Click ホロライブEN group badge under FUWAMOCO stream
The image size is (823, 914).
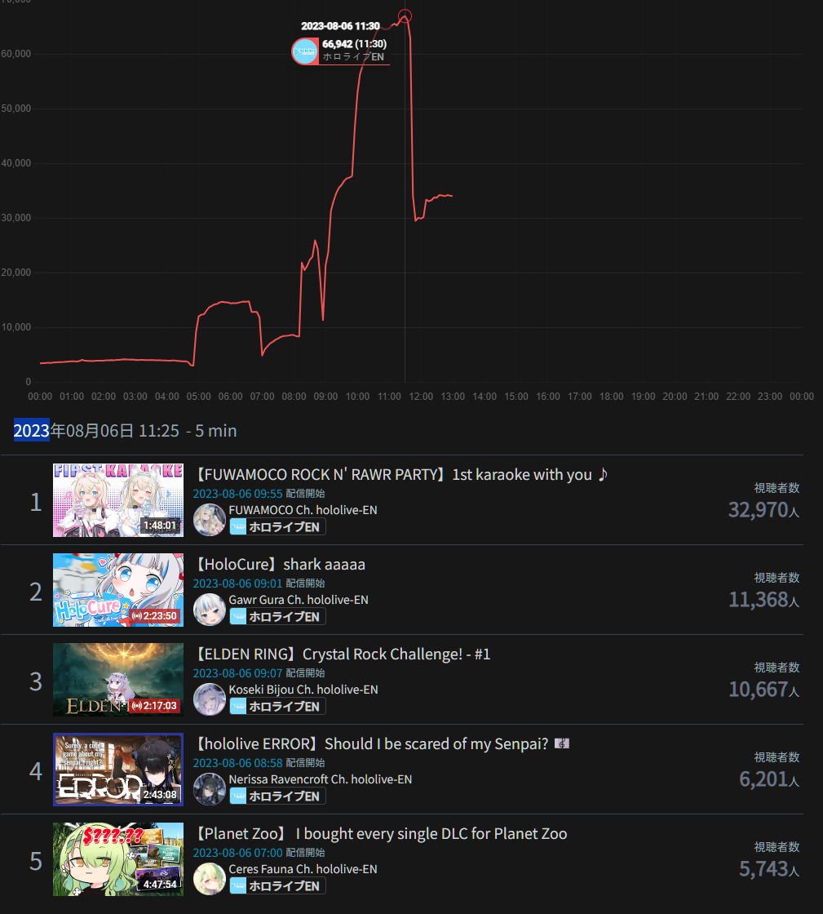pyautogui.click(x=277, y=527)
